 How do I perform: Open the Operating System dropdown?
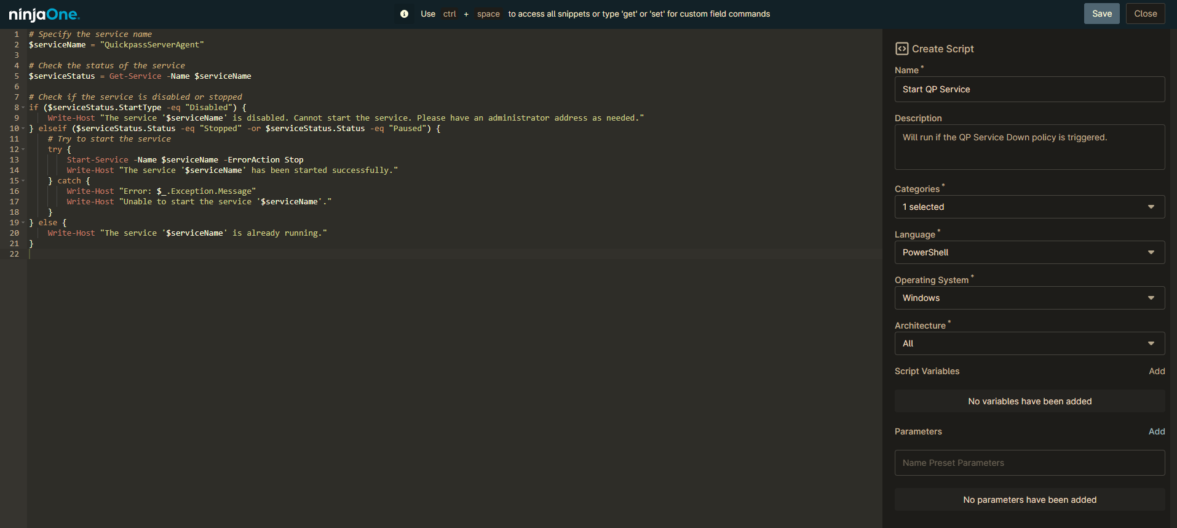1029,298
